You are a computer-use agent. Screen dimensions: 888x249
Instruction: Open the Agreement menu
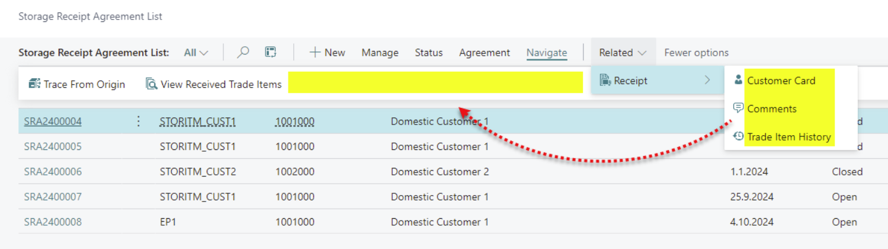click(484, 52)
